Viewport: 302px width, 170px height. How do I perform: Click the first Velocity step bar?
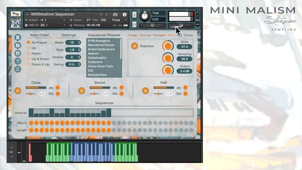click(31, 113)
